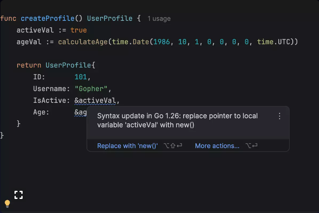
Task: Click the underlined &activeVal expression
Action: pos(95,101)
